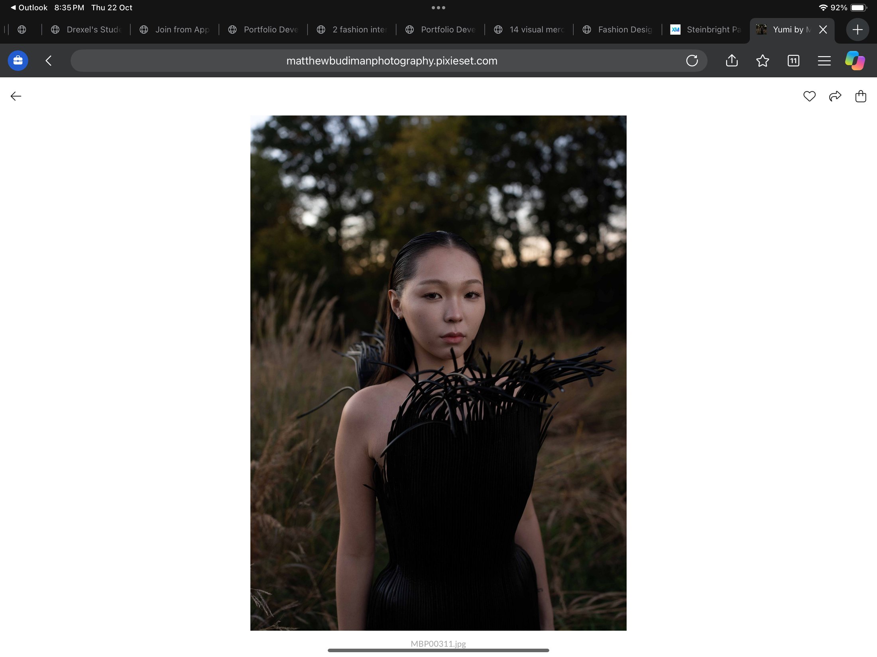
Task: Add a new tab with plus button
Action: 857,29
